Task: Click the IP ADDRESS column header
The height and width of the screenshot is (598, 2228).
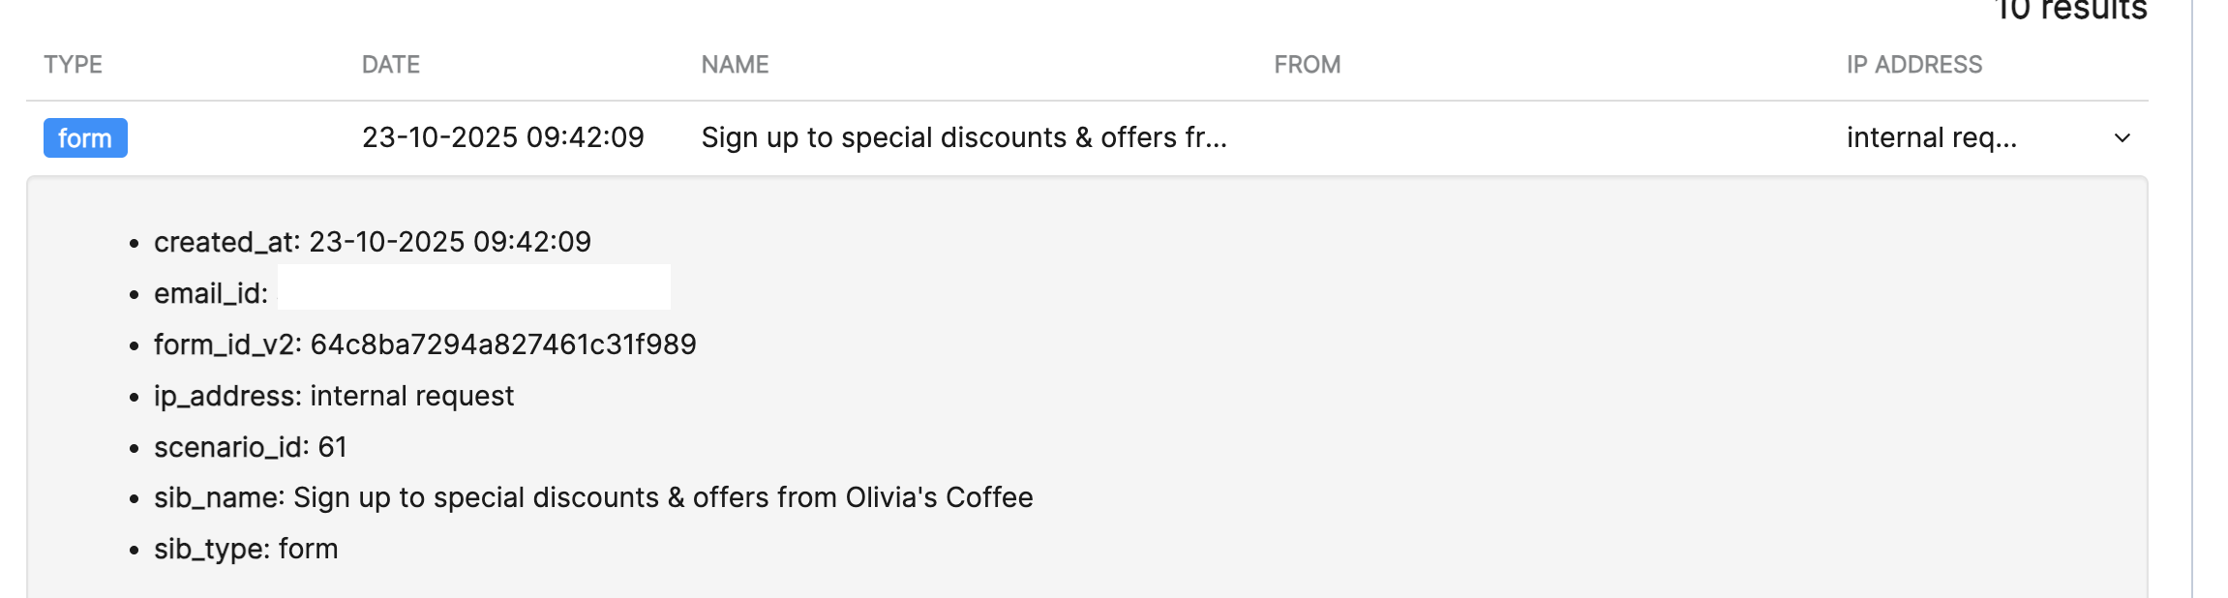Action: point(1913,65)
